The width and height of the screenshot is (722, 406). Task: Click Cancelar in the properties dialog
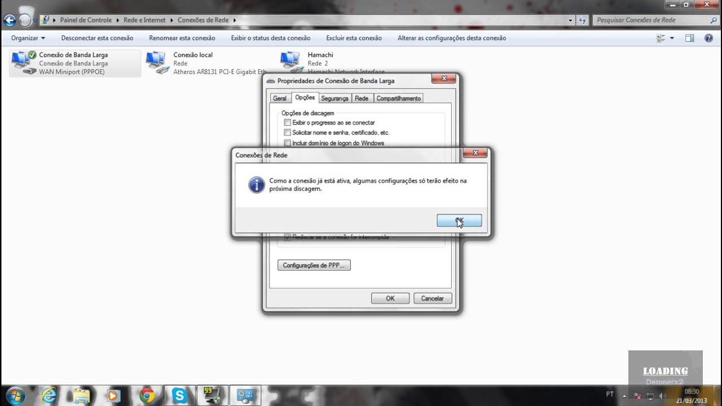(x=433, y=298)
